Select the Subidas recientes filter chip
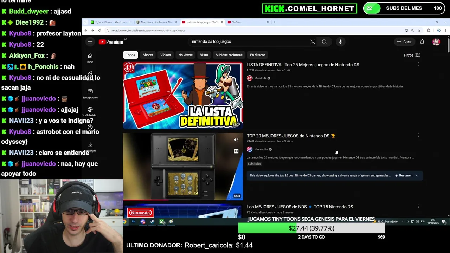 tap(229, 55)
